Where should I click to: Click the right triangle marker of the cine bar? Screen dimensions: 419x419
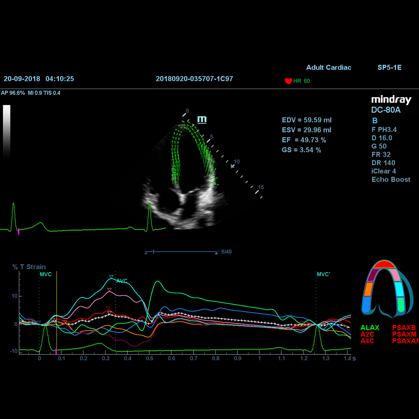(x=216, y=253)
